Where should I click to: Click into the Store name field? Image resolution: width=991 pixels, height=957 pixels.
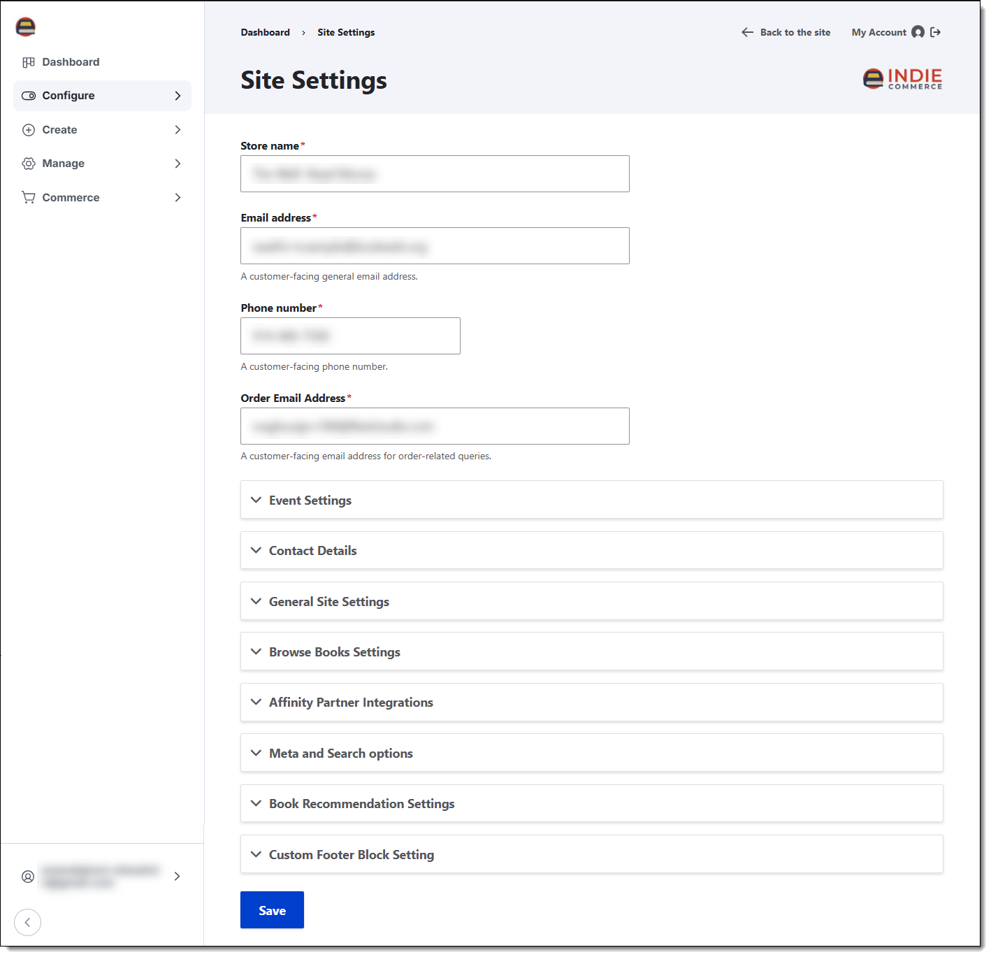(435, 174)
